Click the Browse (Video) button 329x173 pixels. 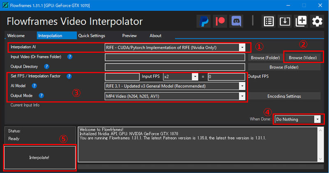pyautogui.click(x=303, y=57)
